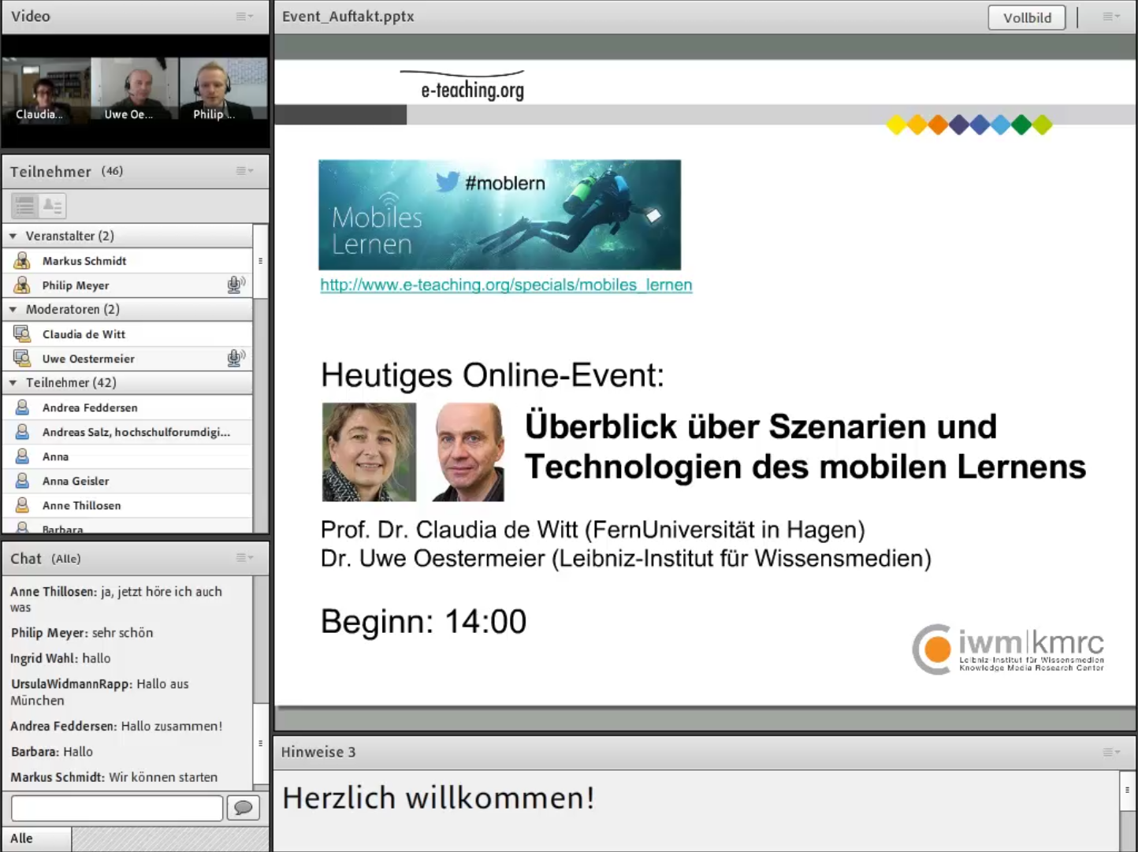
Task: Click the "Herzlich willkommen!" note text
Action: [x=438, y=798]
